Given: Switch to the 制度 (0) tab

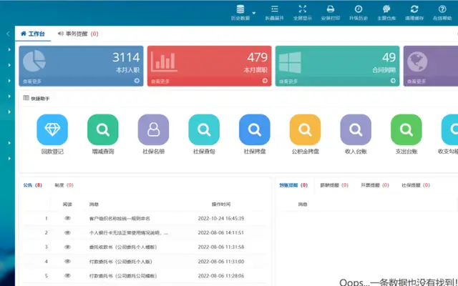Looking at the screenshot, I should [64, 185].
